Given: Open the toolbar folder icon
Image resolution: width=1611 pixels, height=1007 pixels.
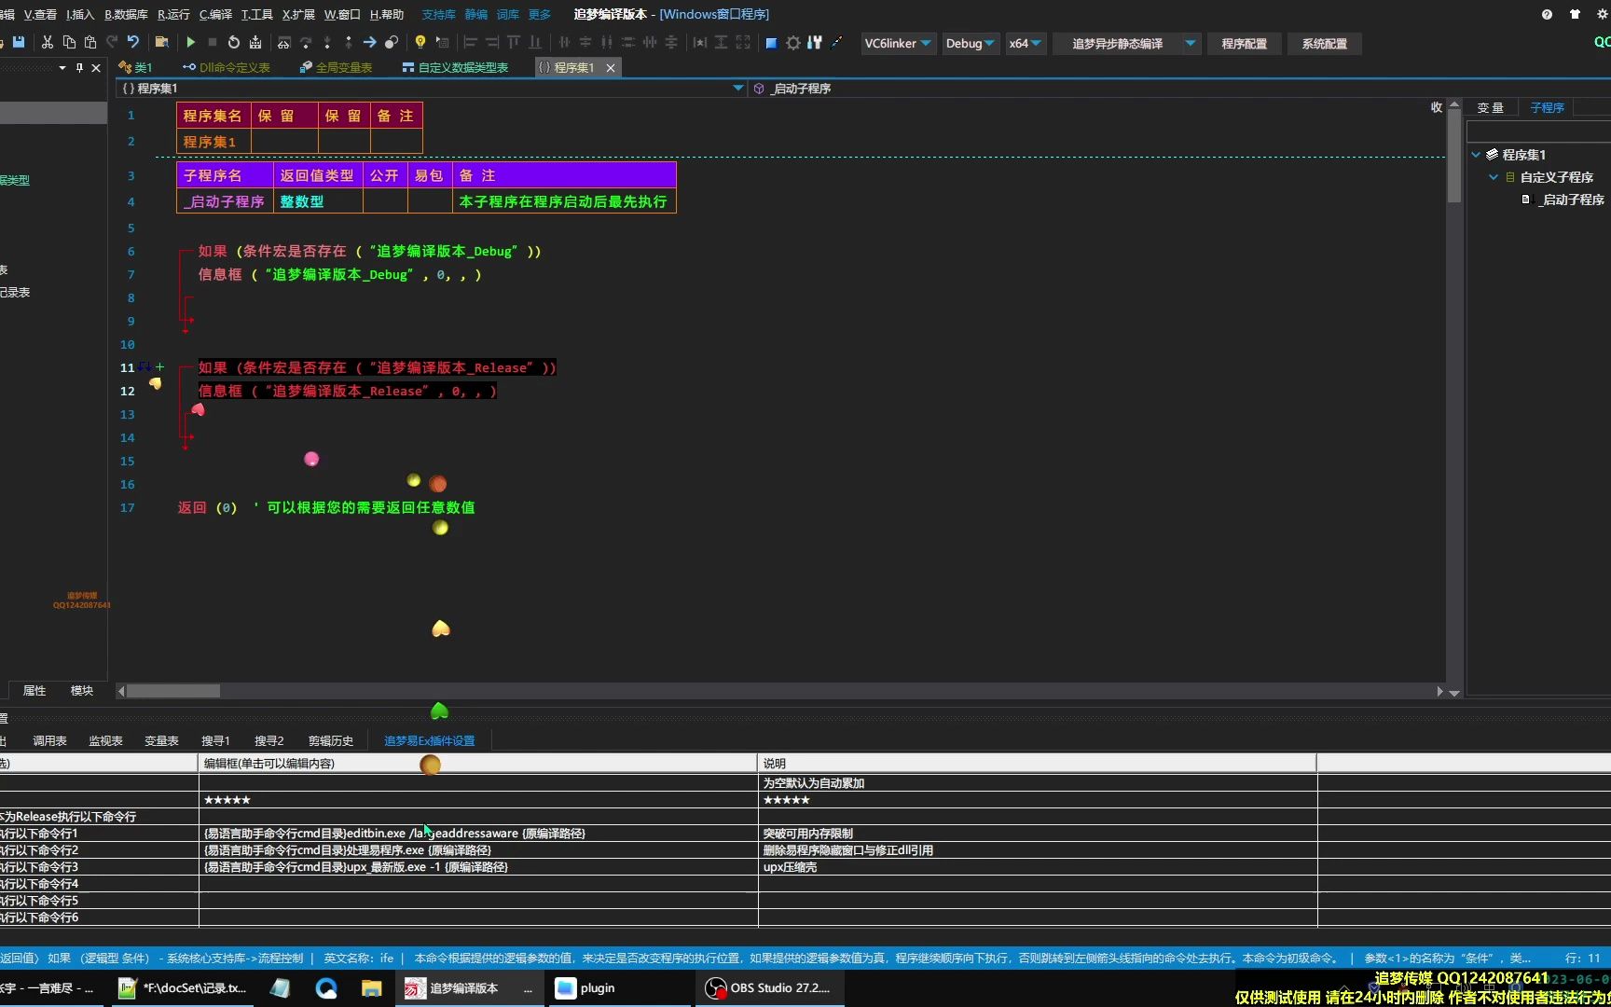Looking at the screenshot, I should click(x=161, y=43).
